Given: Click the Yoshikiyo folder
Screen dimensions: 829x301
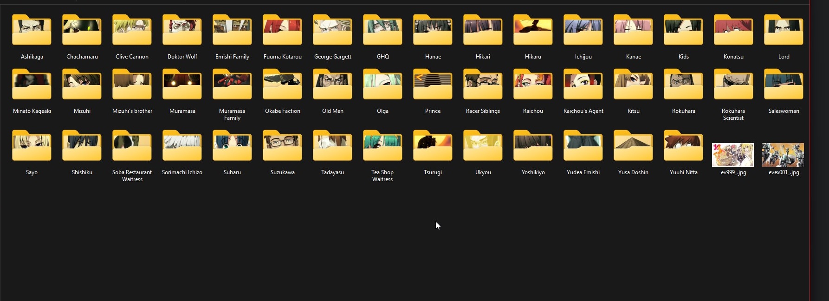Looking at the screenshot, I should (x=533, y=145).
